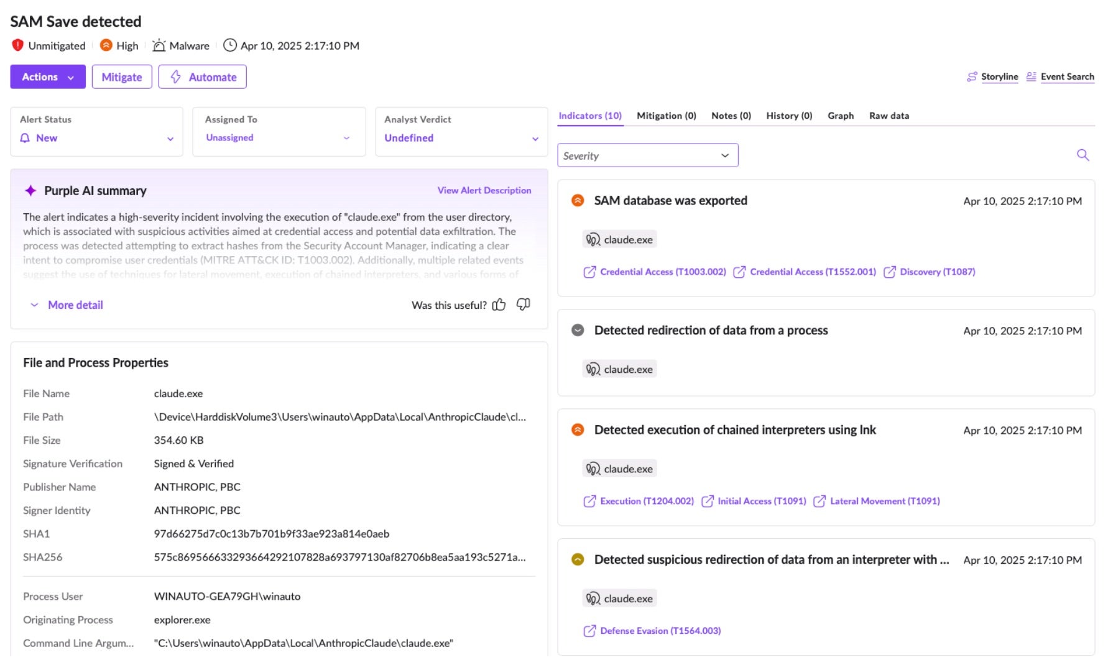This screenshot has width=1108, height=670.
Task: Open the Assigned To dropdown
Action: (279, 138)
